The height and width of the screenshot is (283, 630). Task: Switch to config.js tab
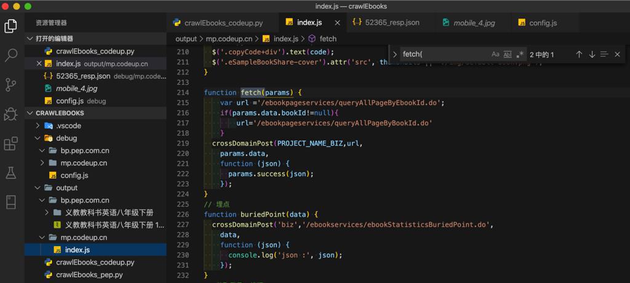pos(545,23)
